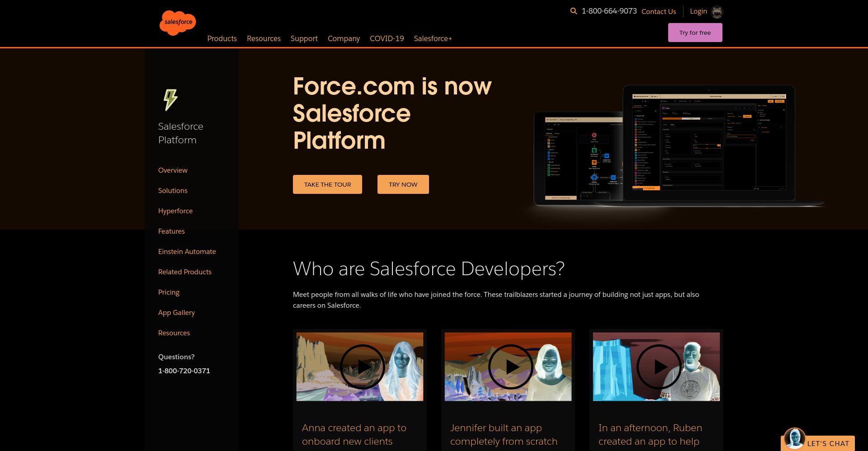
Task: Click the "Who are Salesforce Developers?" heading
Action: pos(429,269)
